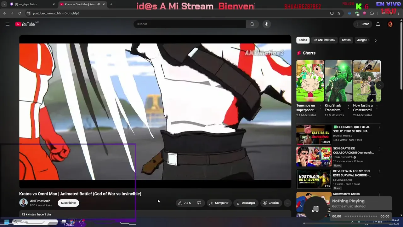Open options for King Shark Short

tap(349, 107)
